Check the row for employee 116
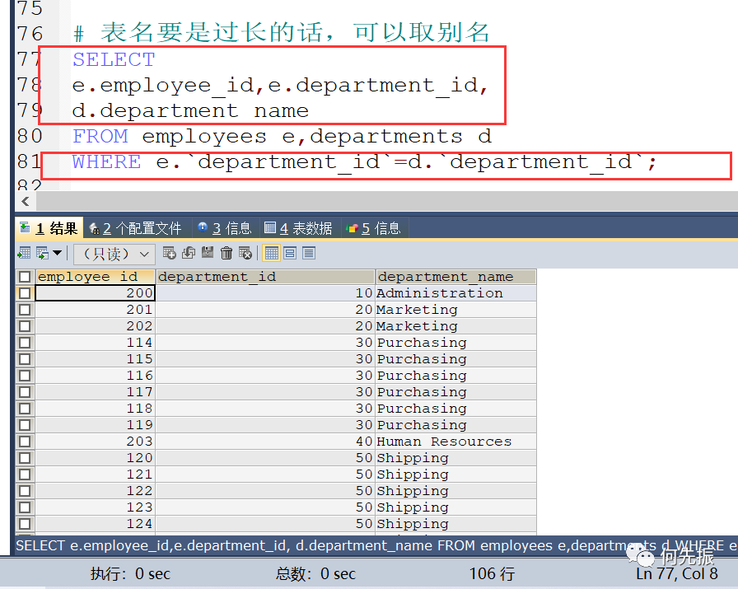Viewport: 738px width, 589px height. [x=25, y=376]
